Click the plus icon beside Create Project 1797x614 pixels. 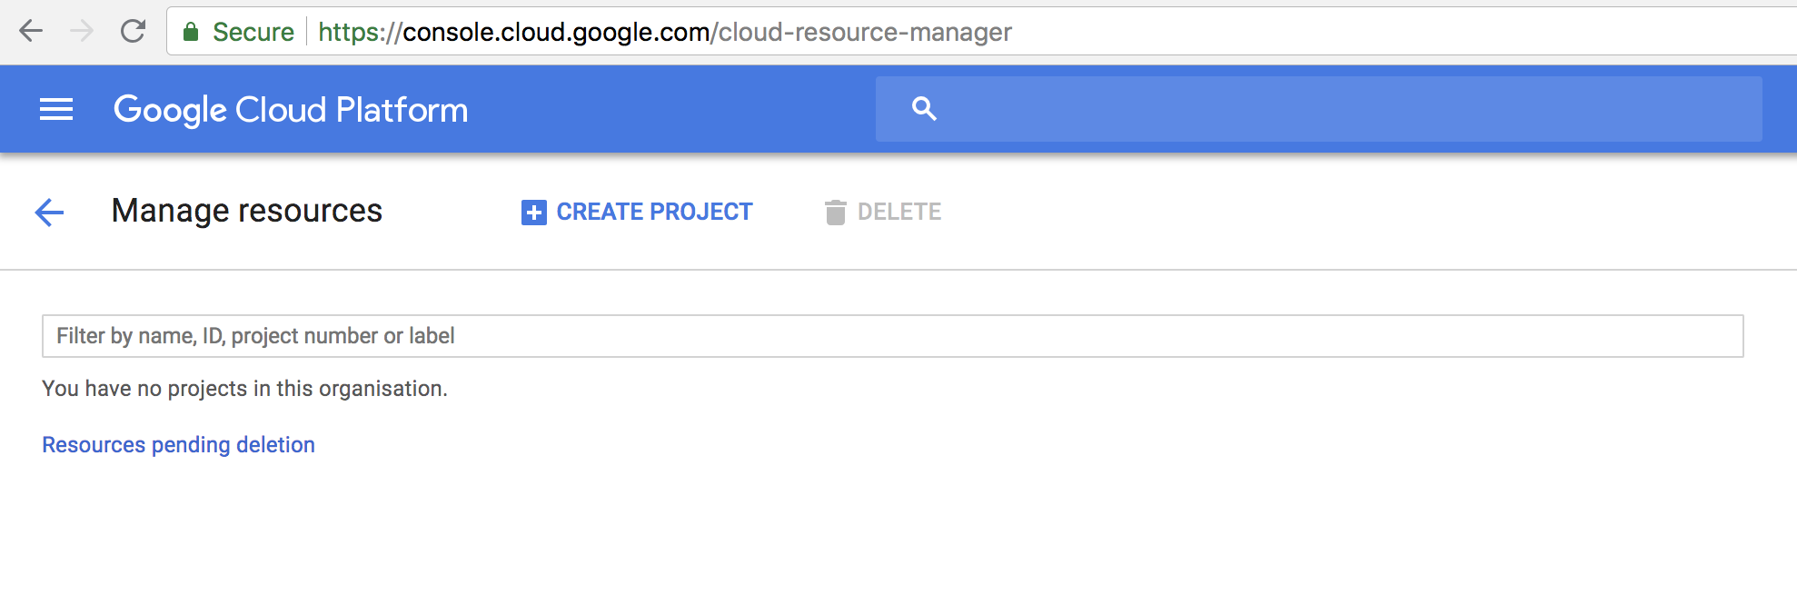pos(534,213)
